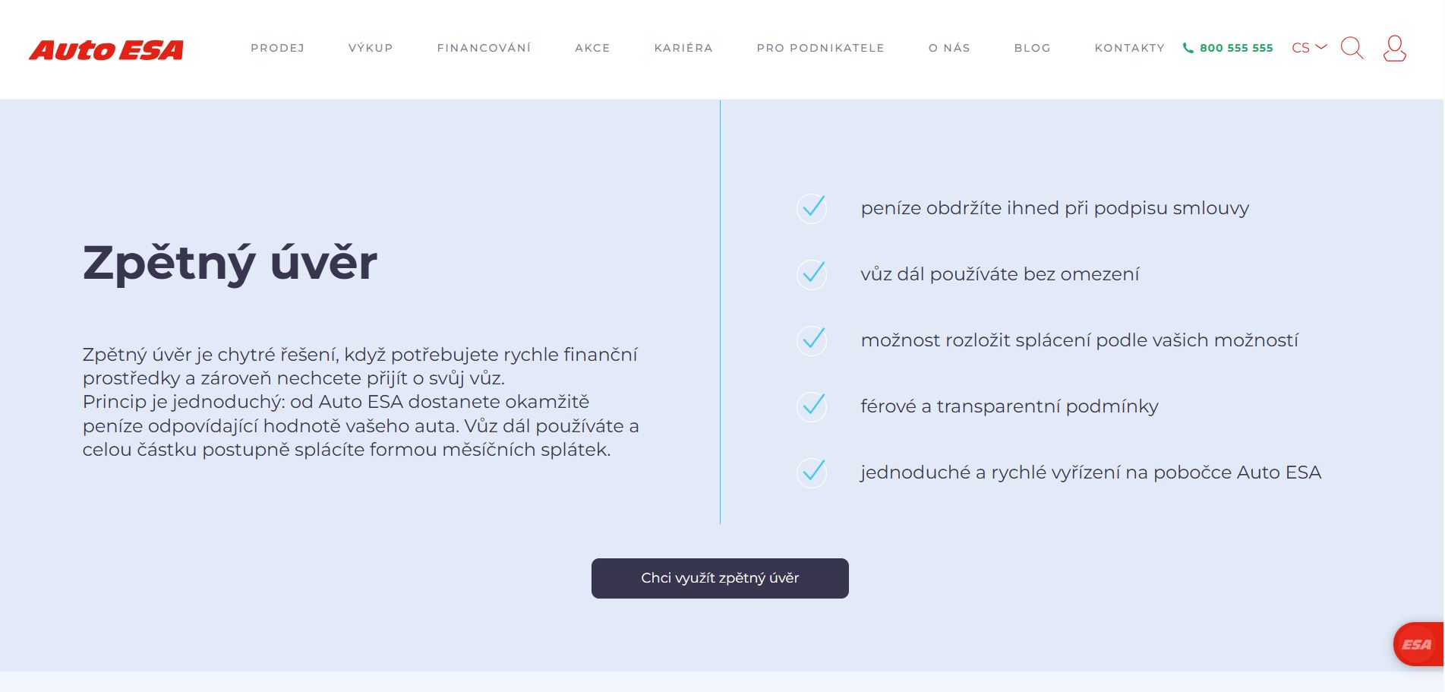1445x692 pixels.
Task: Click the Auto ESA logo
Action: [x=106, y=50]
